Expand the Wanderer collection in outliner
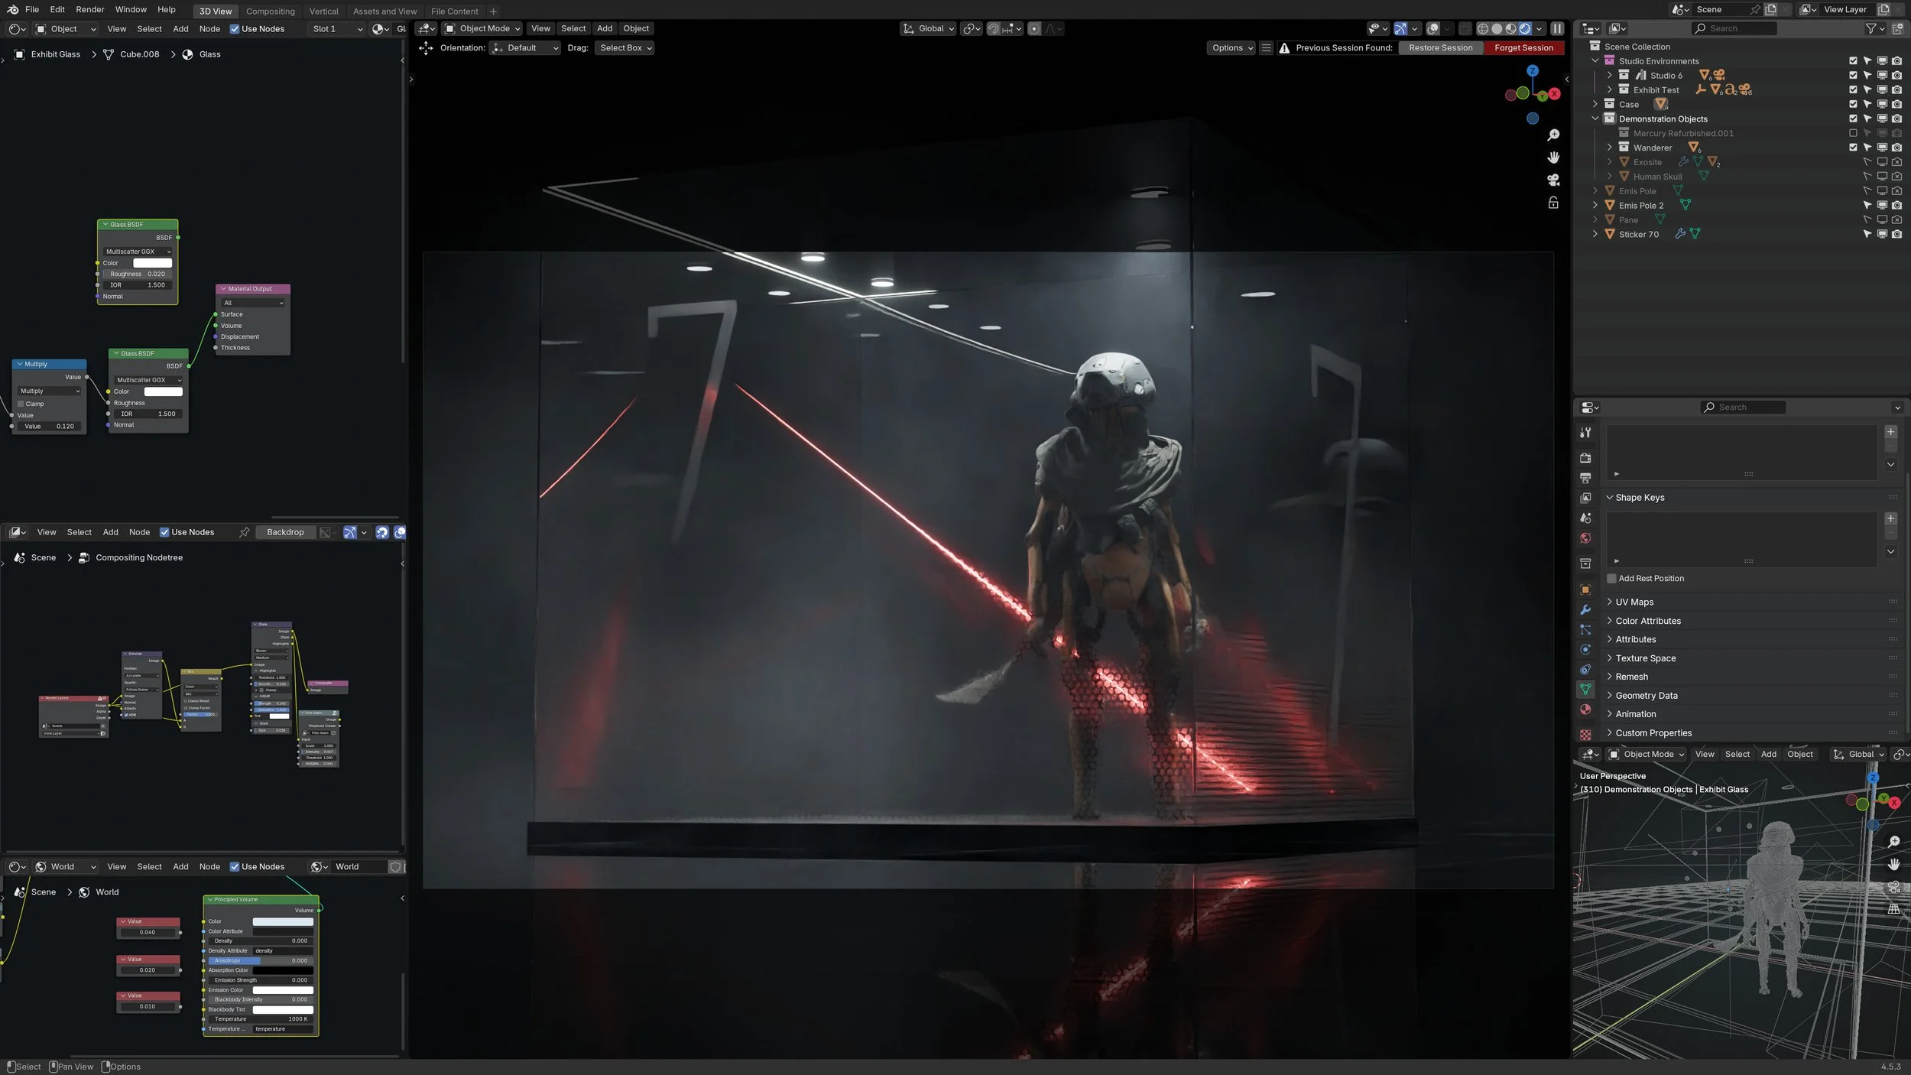The width and height of the screenshot is (1911, 1075). 1609,148
